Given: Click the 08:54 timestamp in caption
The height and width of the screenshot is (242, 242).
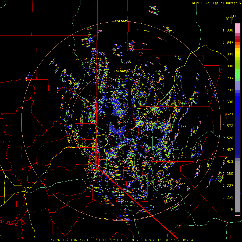Looking at the screenshot, I should (187, 240).
